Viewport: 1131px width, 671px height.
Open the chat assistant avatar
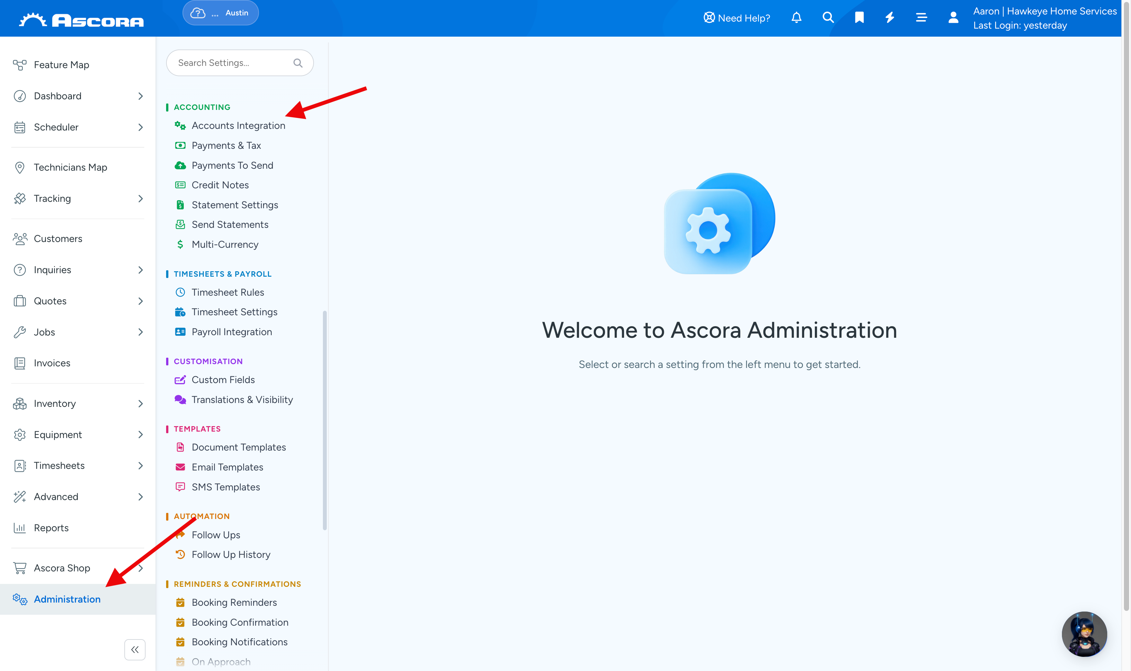[1084, 634]
